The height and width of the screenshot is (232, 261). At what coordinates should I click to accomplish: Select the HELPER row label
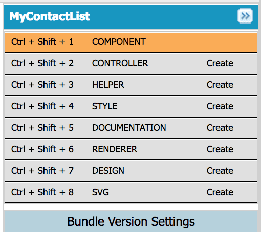[108, 85]
